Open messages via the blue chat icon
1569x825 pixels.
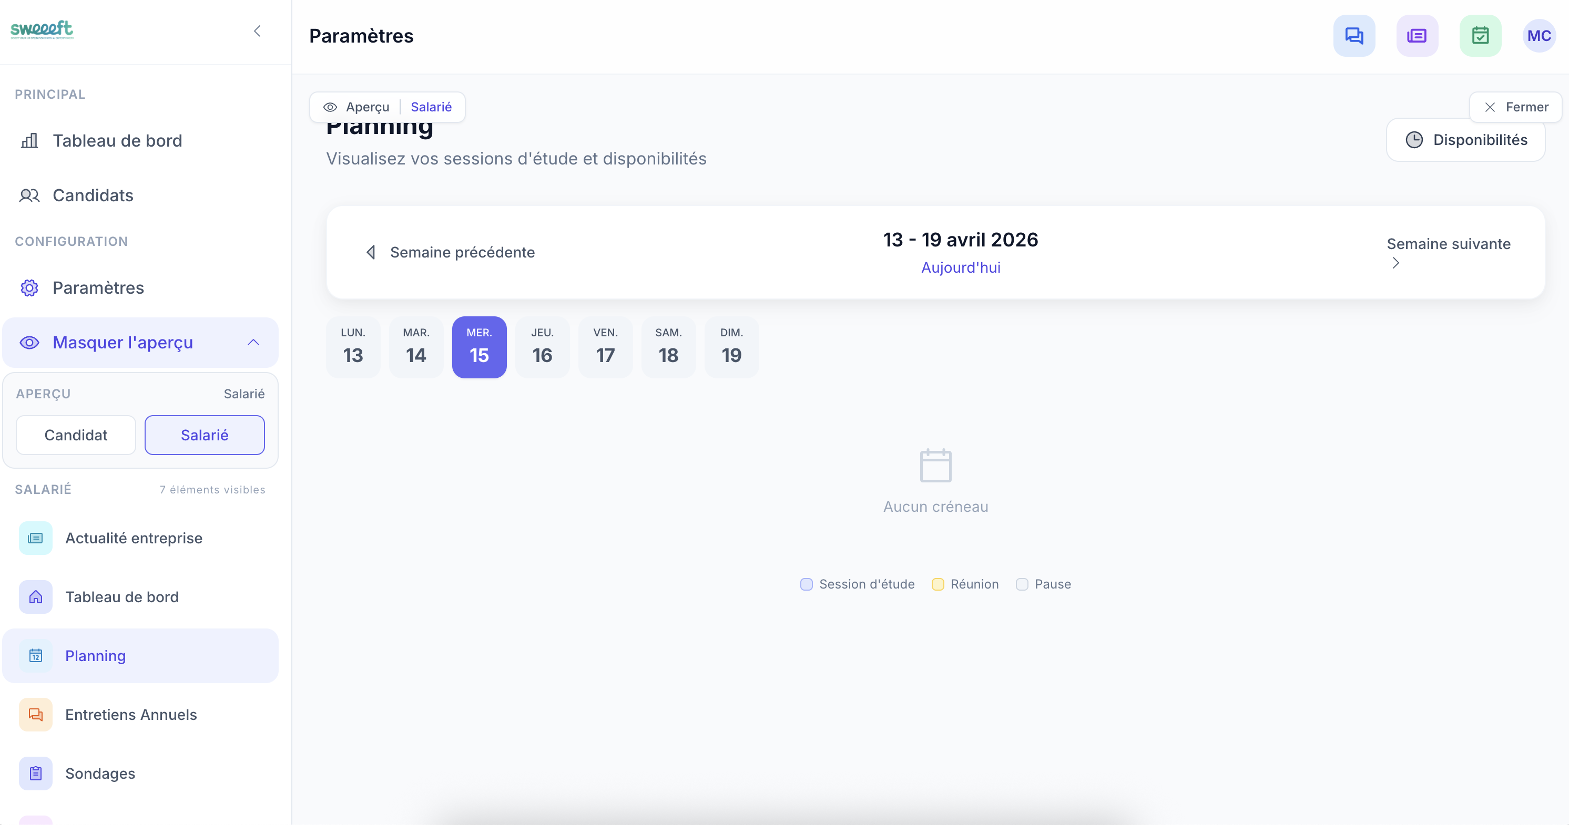tap(1354, 35)
